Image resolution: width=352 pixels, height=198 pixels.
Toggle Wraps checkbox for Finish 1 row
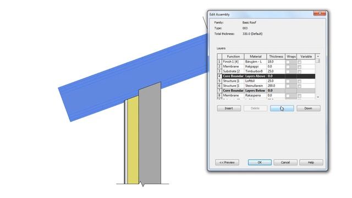tap(288, 62)
